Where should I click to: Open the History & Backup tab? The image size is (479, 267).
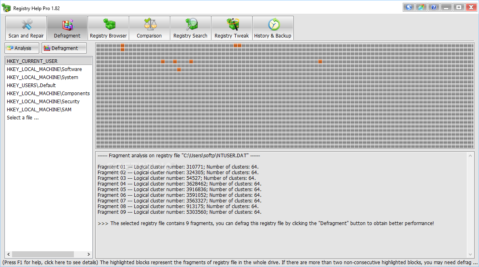pos(273,28)
